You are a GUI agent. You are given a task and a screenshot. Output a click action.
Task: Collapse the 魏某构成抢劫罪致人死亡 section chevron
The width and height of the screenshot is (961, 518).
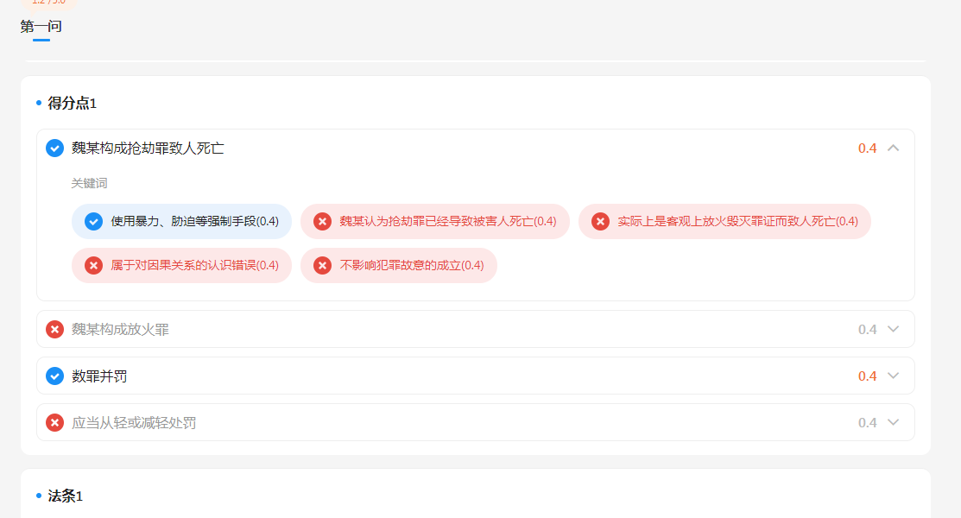[894, 148]
